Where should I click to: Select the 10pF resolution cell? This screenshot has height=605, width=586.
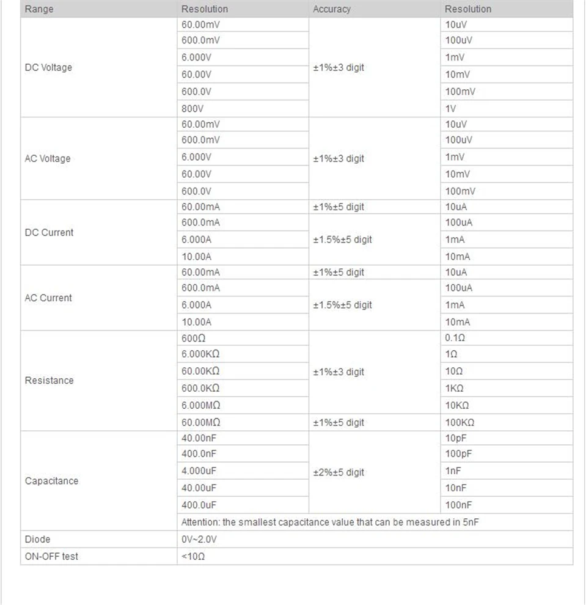tap(507, 438)
